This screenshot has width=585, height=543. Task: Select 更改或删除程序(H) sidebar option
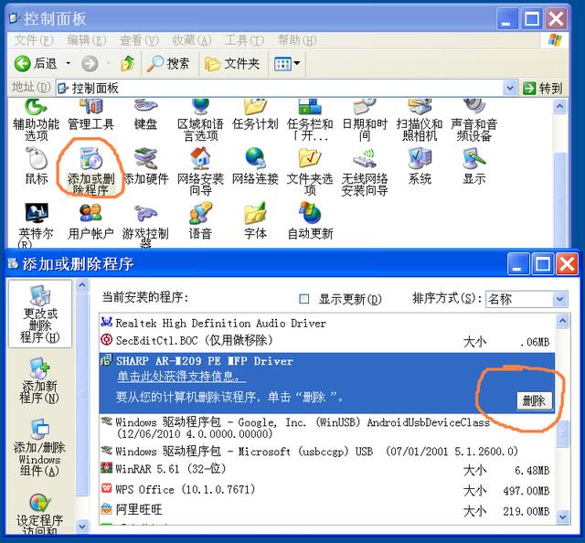click(x=40, y=314)
